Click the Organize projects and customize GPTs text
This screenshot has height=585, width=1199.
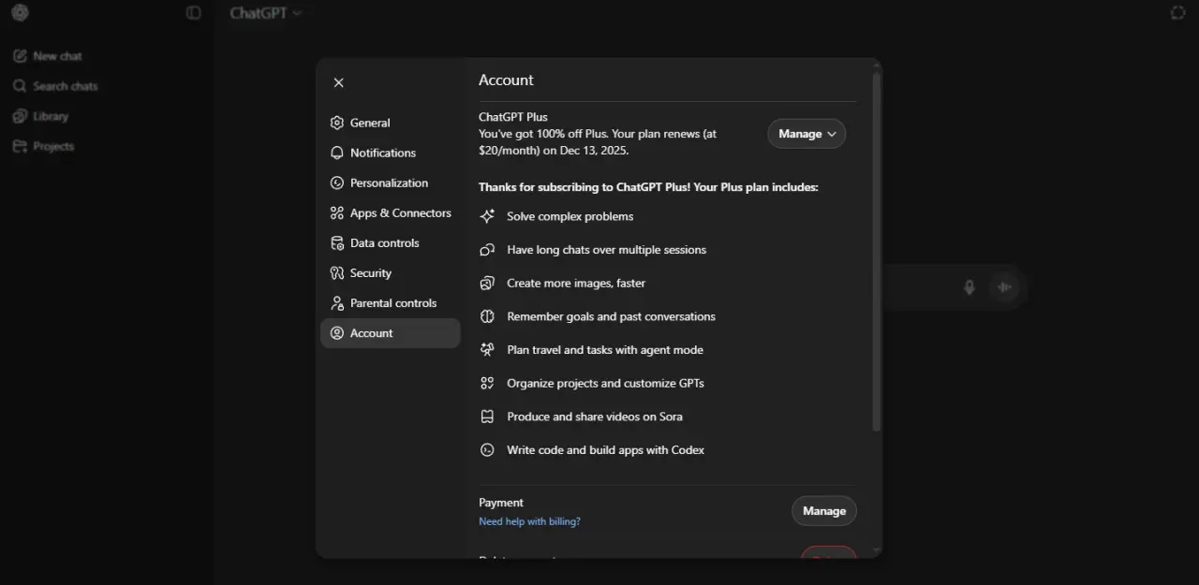click(x=605, y=383)
